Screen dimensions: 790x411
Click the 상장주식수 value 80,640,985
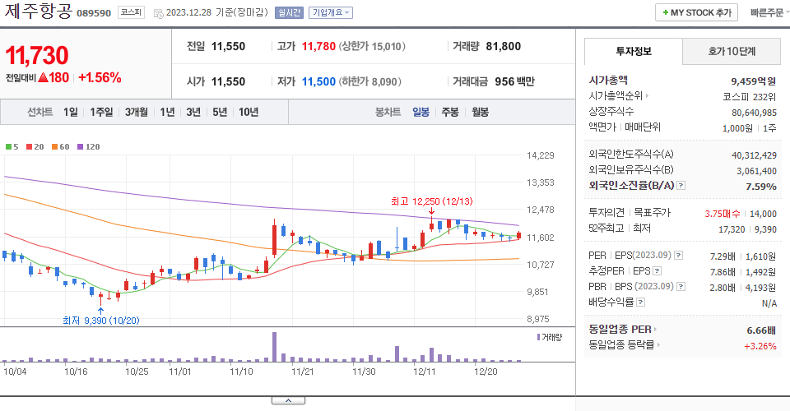pos(754,113)
